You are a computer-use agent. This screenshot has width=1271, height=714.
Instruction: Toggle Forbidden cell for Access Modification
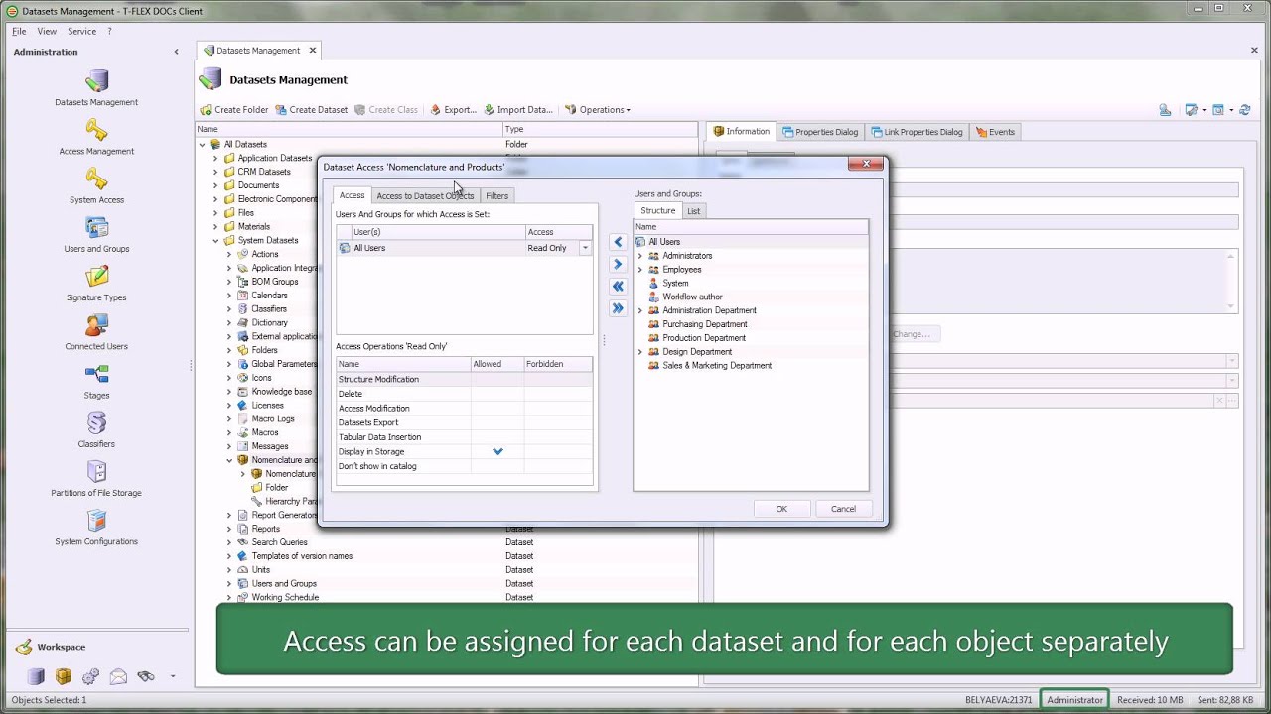pyautogui.click(x=558, y=408)
